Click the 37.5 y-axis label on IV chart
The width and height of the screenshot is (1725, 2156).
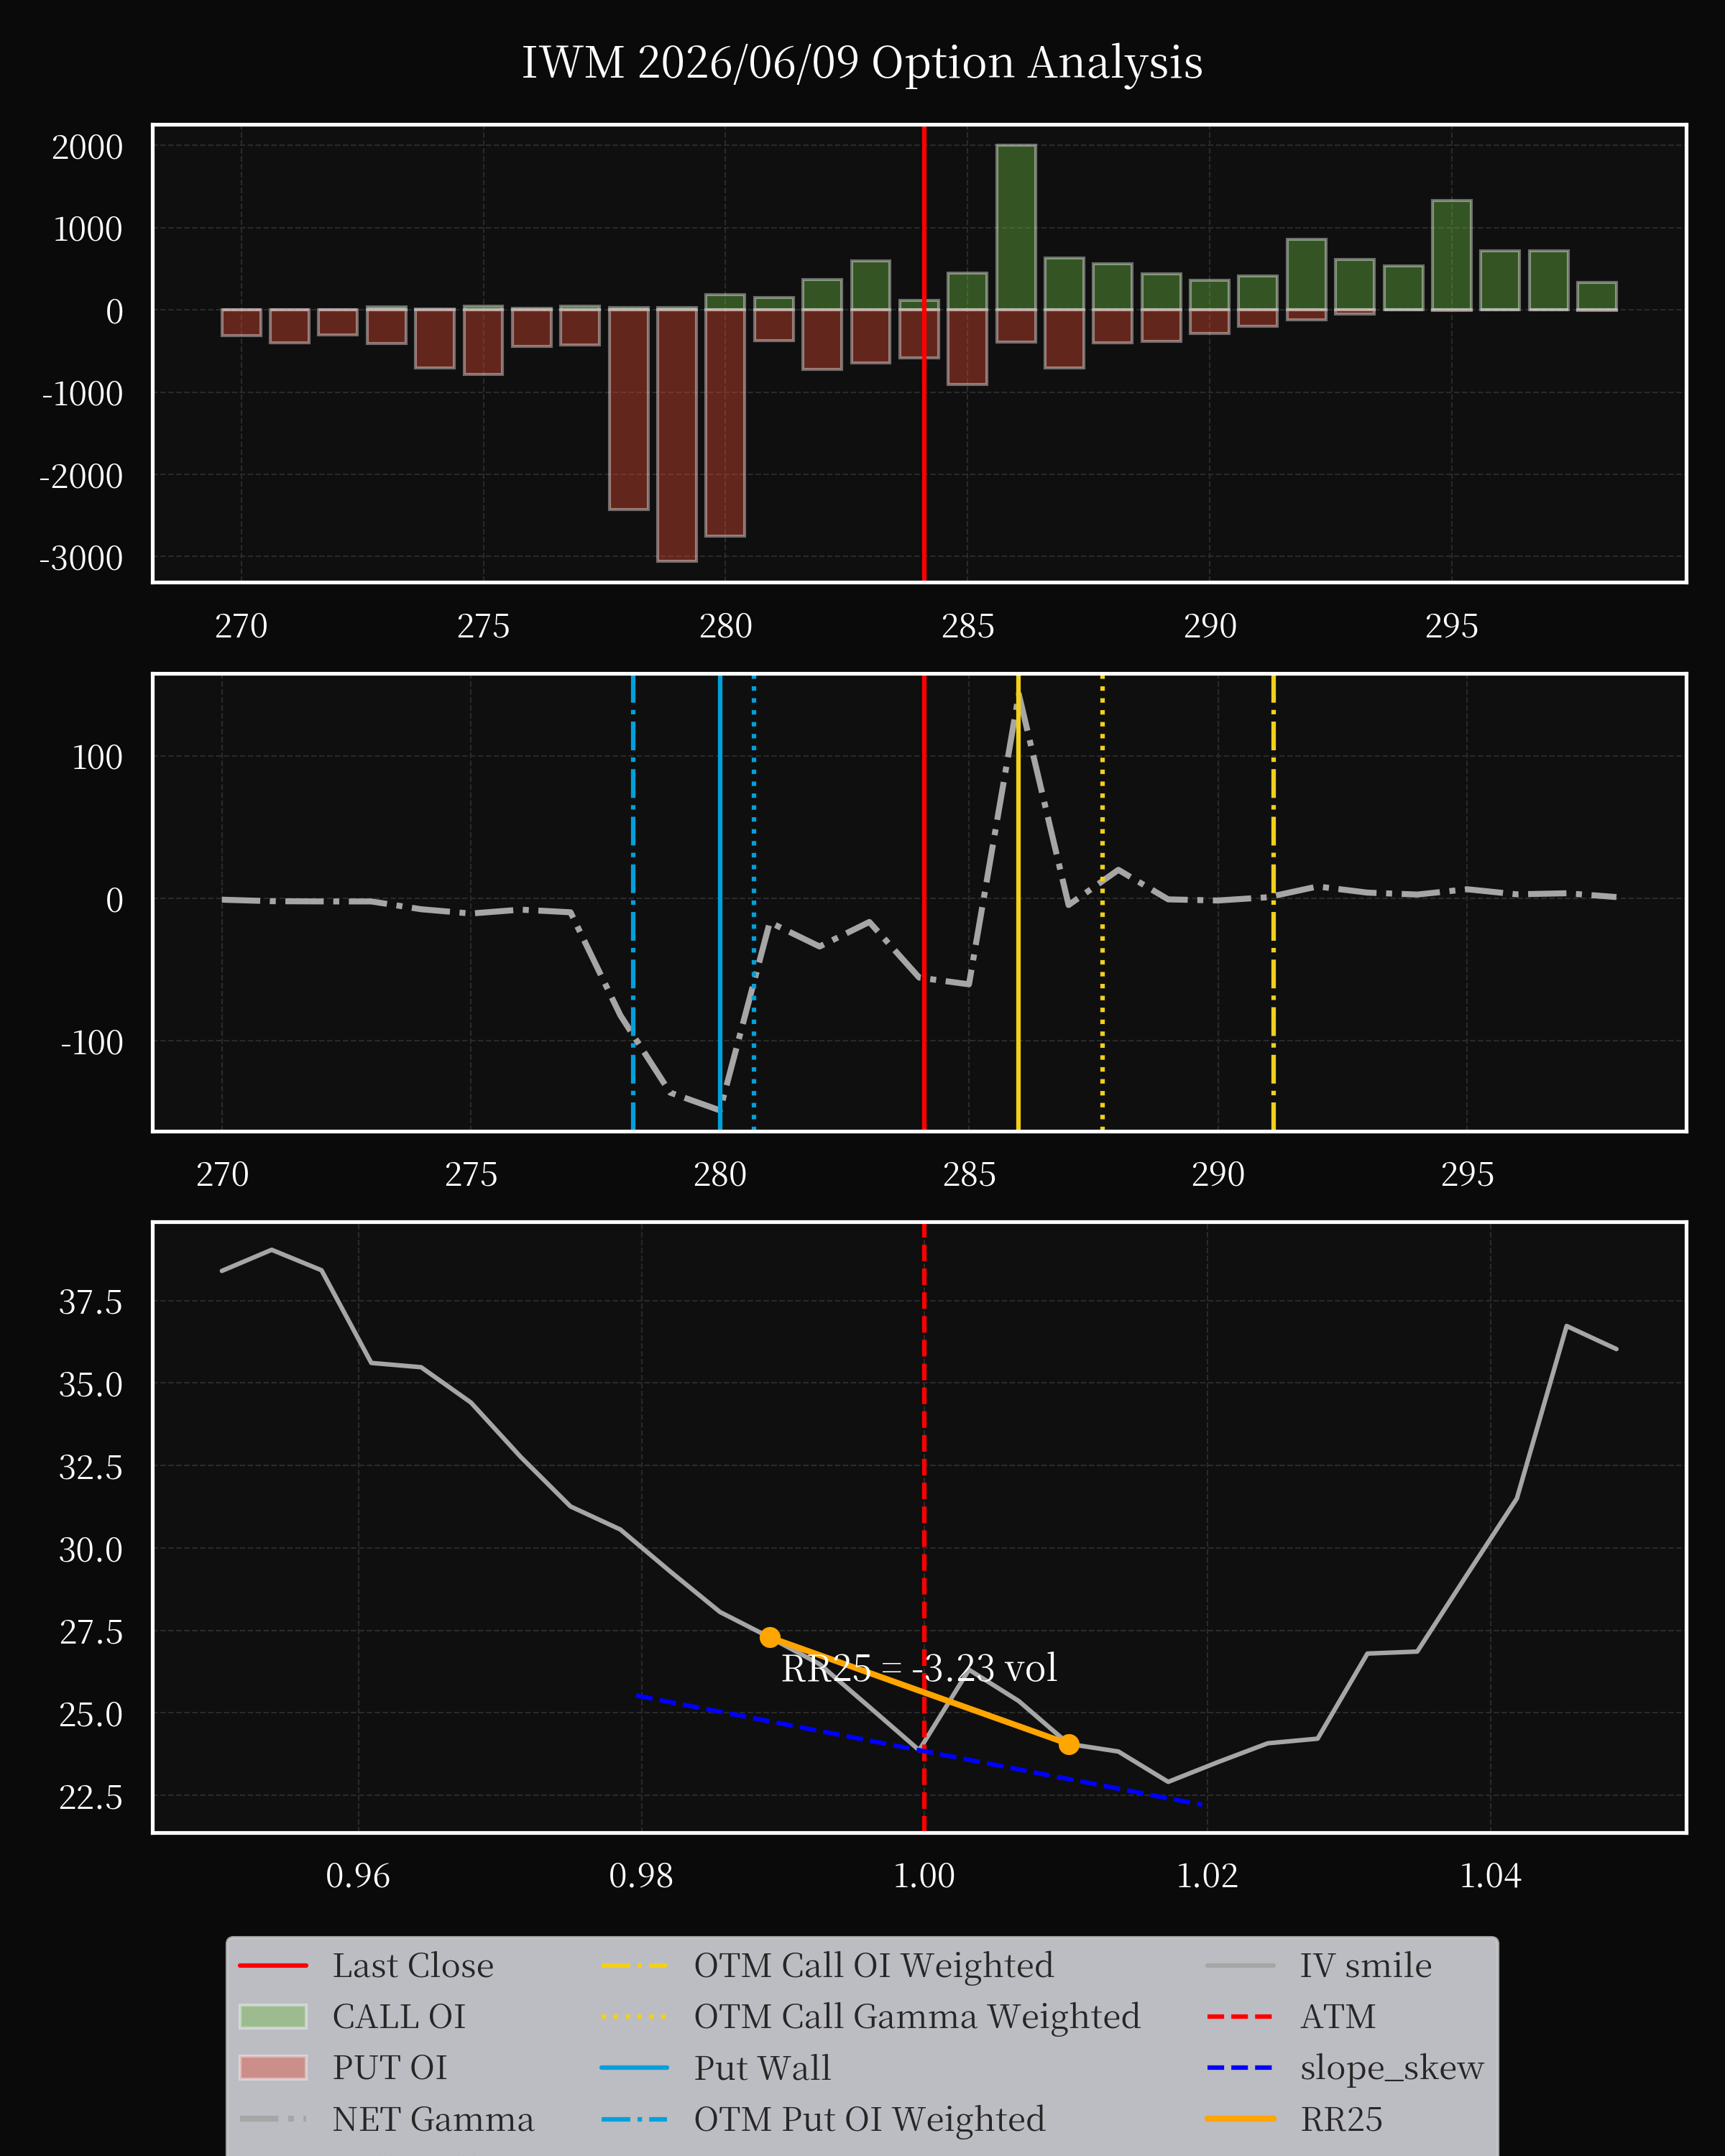click(91, 1302)
